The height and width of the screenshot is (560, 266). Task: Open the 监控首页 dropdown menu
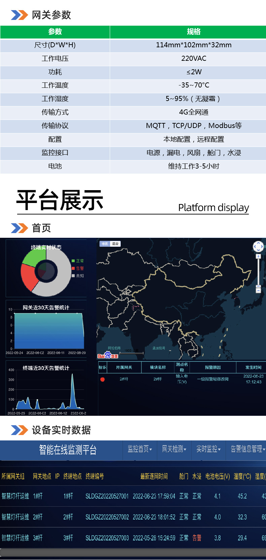click(140, 449)
